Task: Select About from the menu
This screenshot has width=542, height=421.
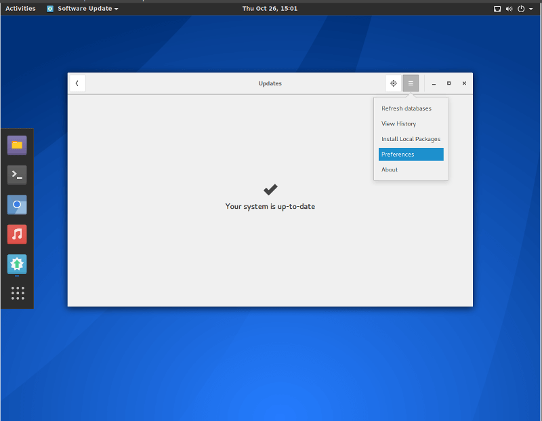Action: point(389,169)
